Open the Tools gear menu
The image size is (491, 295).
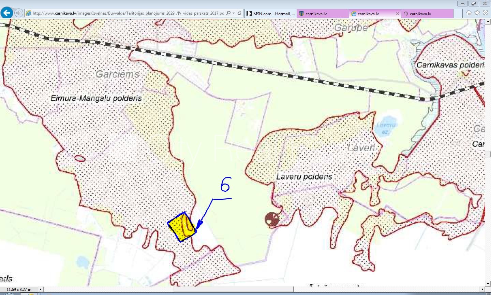click(x=486, y=13)
